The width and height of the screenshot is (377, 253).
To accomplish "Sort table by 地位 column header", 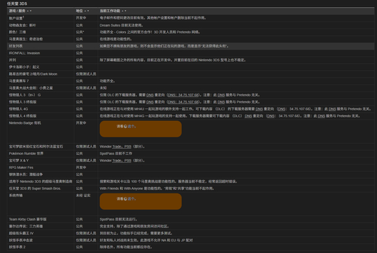I will [83, 11].
